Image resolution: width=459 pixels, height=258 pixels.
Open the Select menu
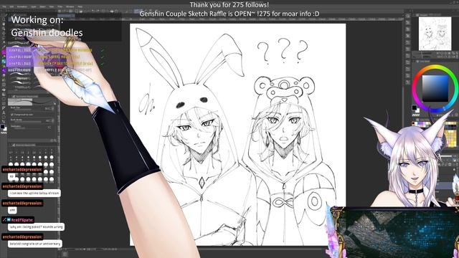pyautogui.click(x=43, y=6)
